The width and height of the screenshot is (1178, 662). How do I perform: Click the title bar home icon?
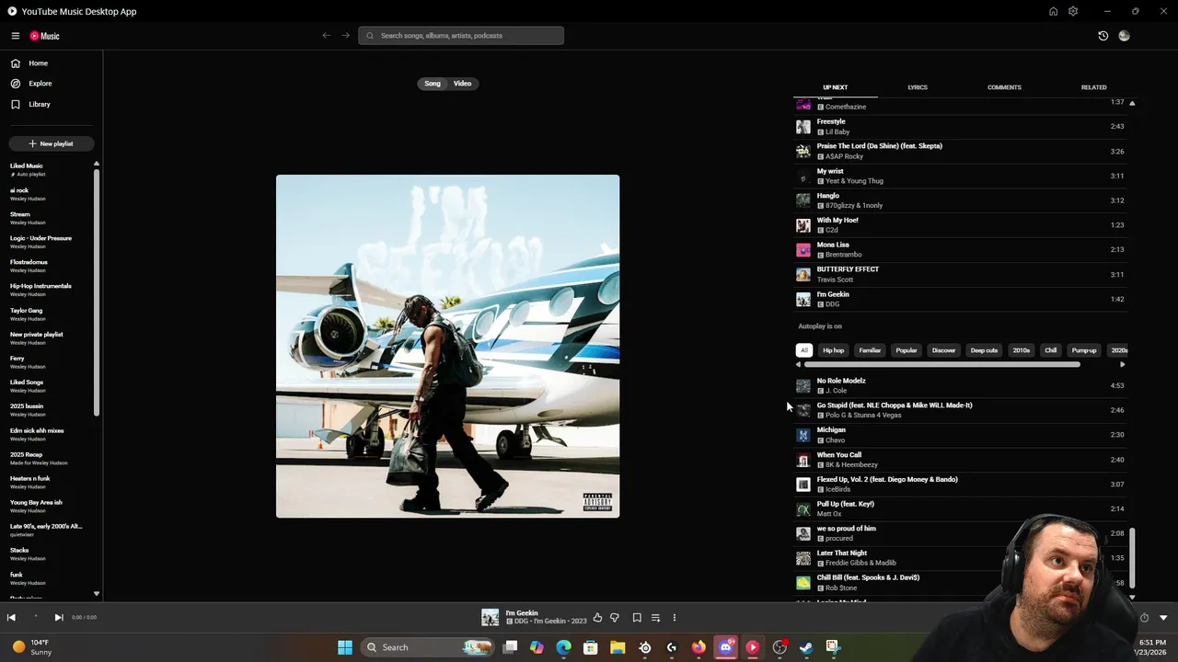tap(1053, 11)
